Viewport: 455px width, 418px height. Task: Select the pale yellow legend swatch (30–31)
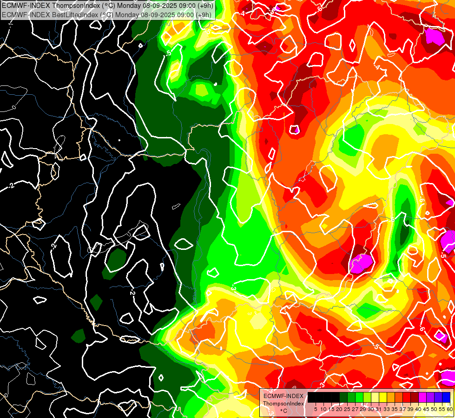click(375, 397)
